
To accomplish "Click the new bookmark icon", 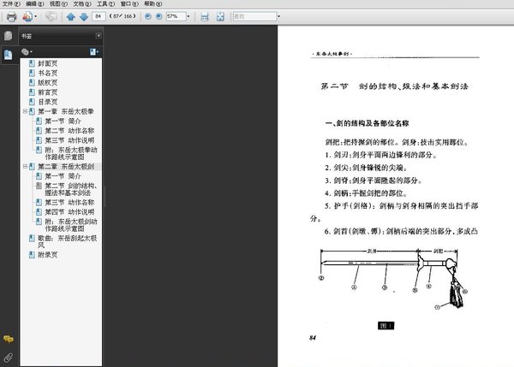I will [94, 51].
